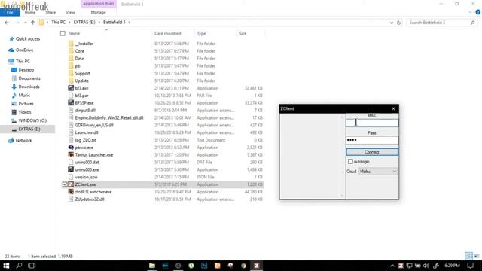Switch to details view layout button

tap(468, 256)
